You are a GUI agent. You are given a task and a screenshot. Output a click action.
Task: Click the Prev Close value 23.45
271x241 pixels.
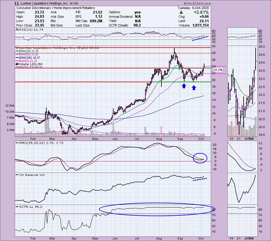click(x=39, y=25)
